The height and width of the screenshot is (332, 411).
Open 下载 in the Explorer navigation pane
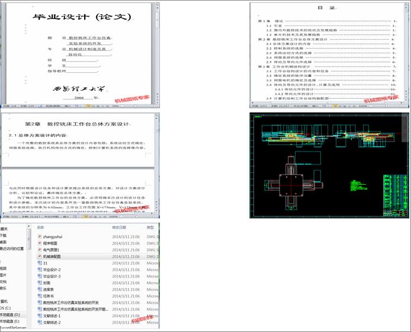pyautogui.click(x=4, y=236)
